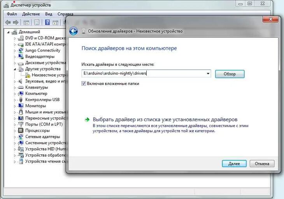Choose Выбрать драйвер из списка уже установленных драйверов
Screen dimensions: 284x199
coord(165,119)
